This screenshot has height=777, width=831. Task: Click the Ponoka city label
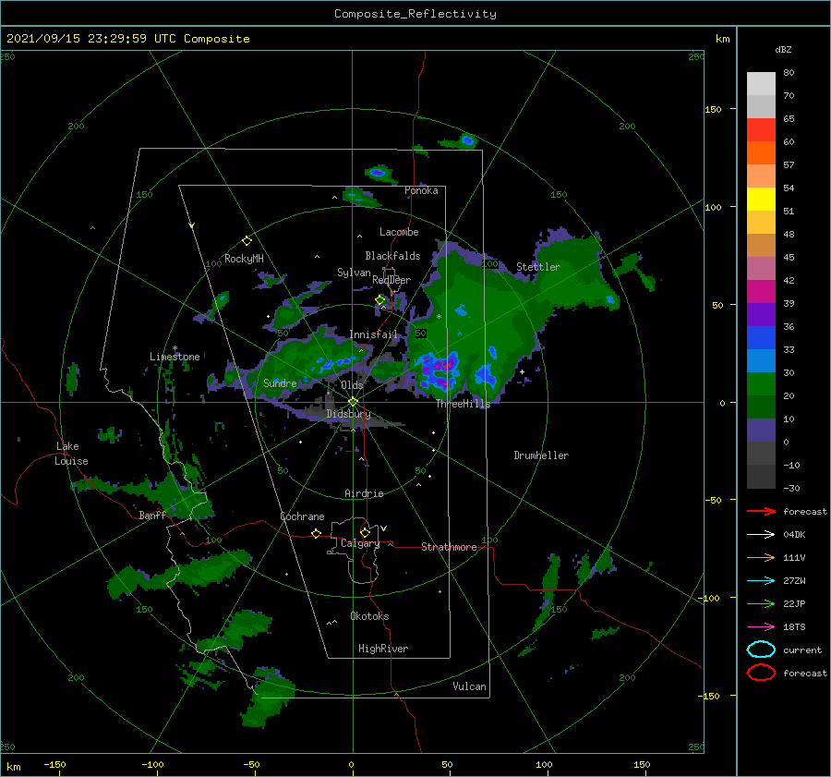coord(421,190)
